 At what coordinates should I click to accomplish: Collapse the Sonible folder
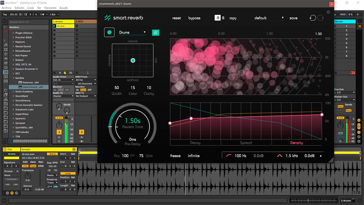click(x=13, y=78)
